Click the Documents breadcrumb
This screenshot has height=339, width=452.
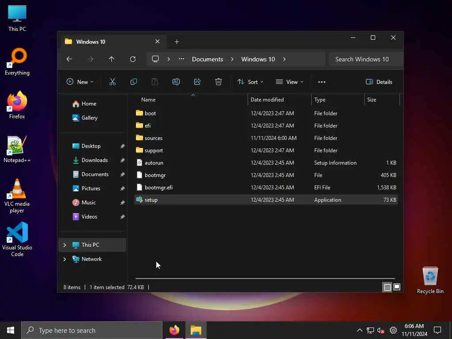(x=207, y=59)
